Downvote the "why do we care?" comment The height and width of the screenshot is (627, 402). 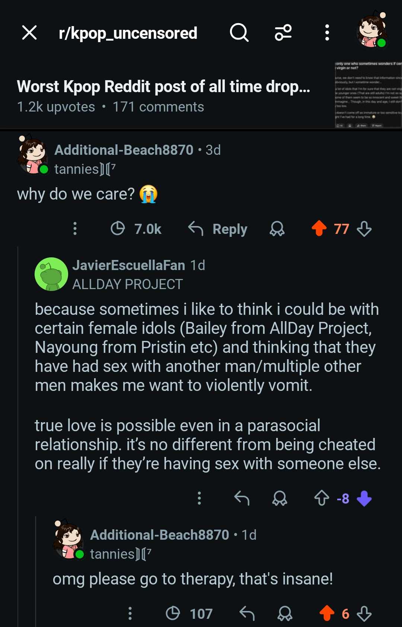click(x=364, y=229)
